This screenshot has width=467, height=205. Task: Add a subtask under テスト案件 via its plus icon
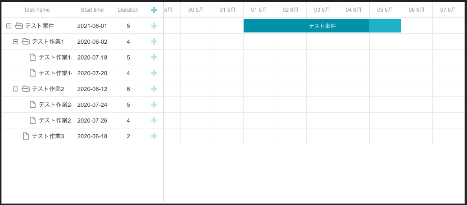(x=154, y=26)
